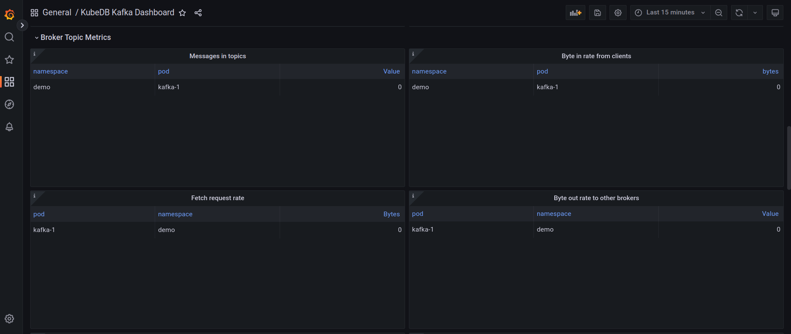This screenshot has width=791, height=334.
Task: Click the page vertical scrollbar thumb
Action: click(x=789, y=158)
